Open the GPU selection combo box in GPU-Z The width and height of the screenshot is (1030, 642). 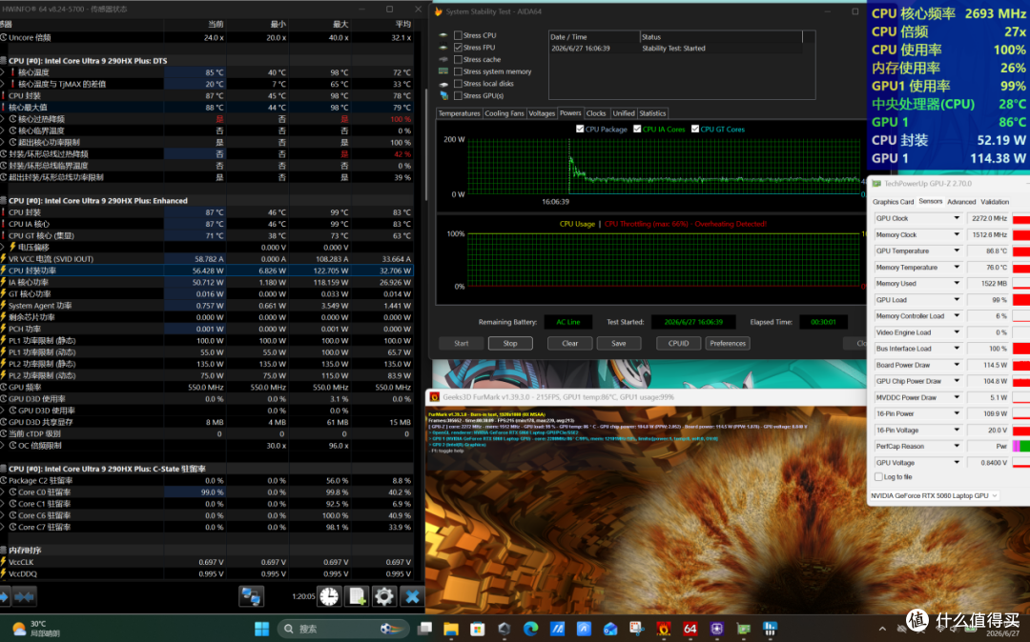934,495
